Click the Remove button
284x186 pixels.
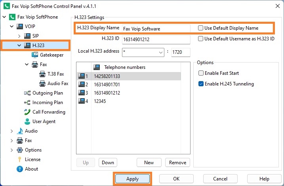click(177, 163)
